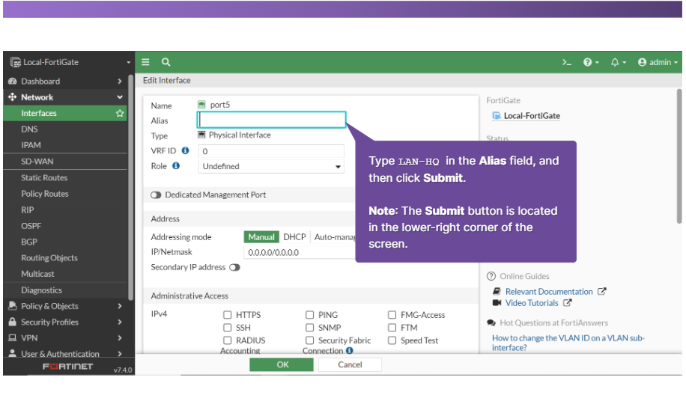
Task: Click the VRF ID input field
Action: tap(271, 151)
